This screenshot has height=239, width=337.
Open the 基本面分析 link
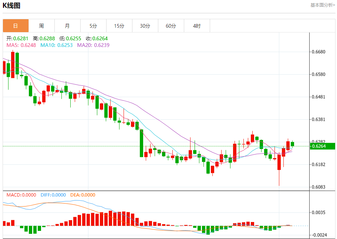pos(323,5)
